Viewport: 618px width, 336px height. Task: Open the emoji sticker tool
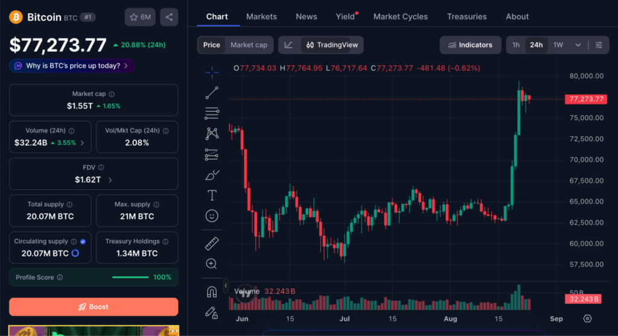coord(212,216)
